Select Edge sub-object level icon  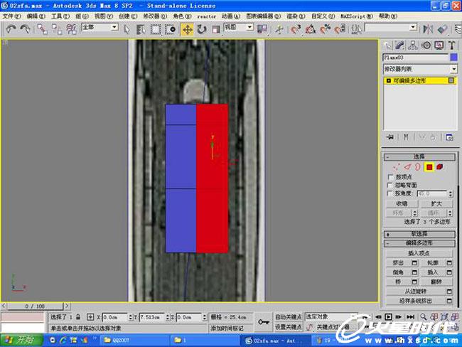tap(407, 167)
